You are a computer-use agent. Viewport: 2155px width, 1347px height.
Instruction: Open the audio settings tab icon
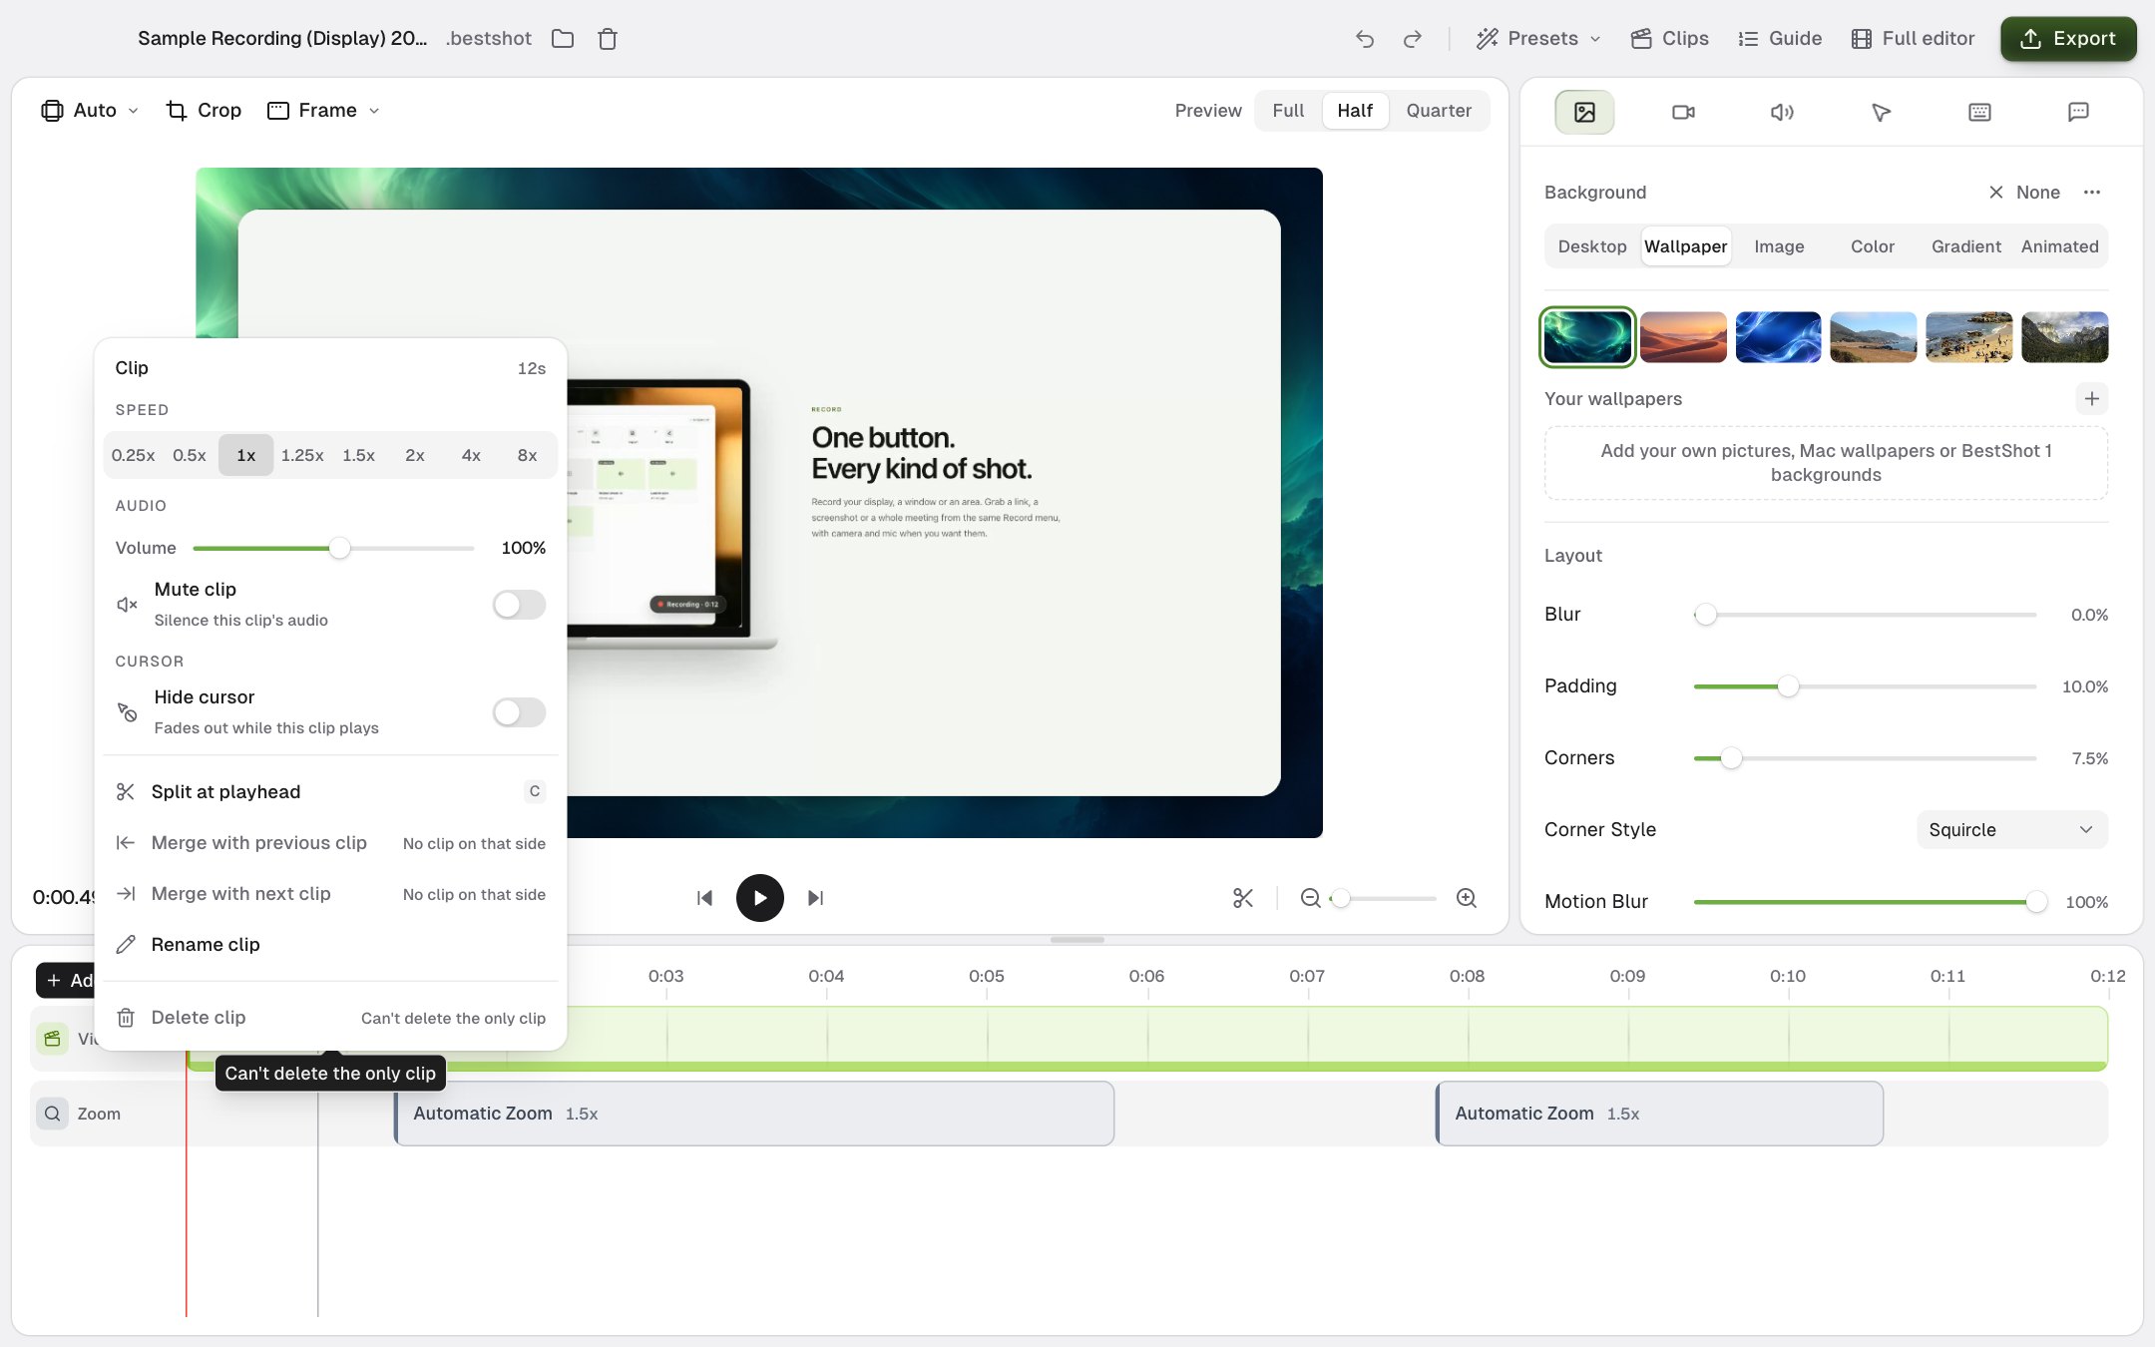pyautogui.click(x=1782, y=112)
